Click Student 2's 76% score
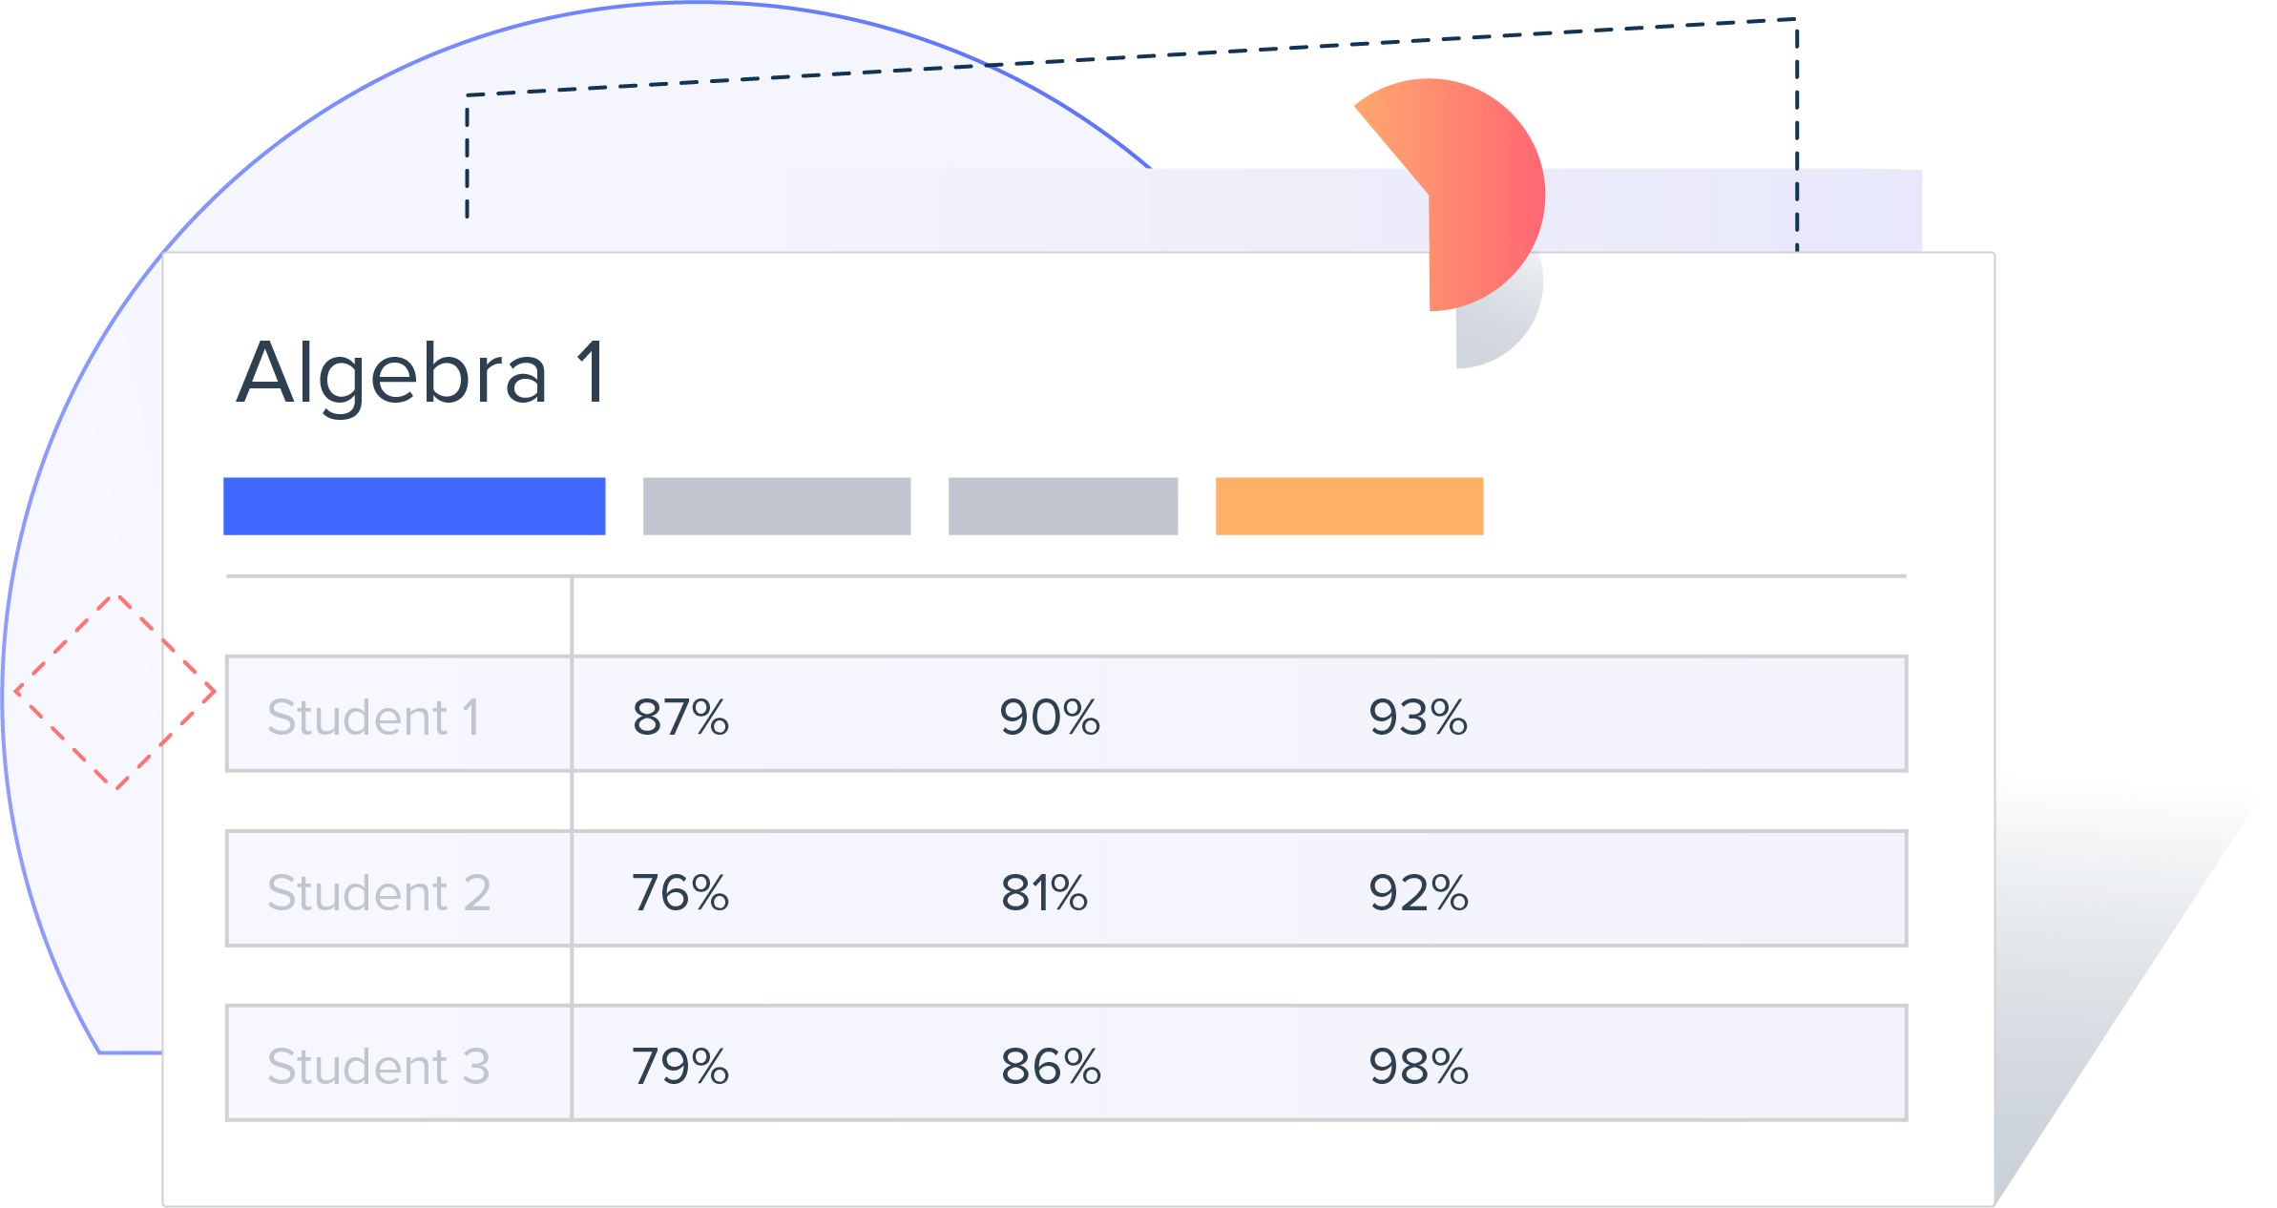The image size is (2277, 1208). point(681,893)
